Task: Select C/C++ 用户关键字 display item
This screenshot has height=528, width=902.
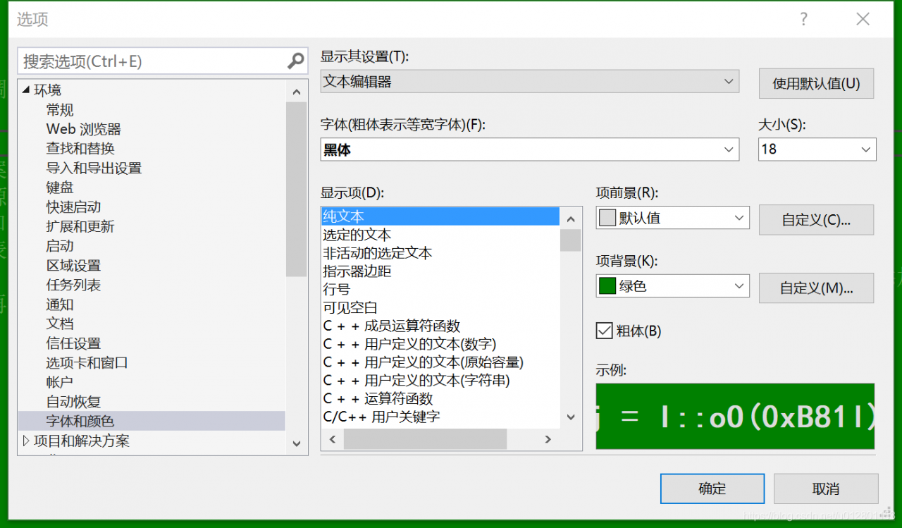Action: [x=381, y=417]
